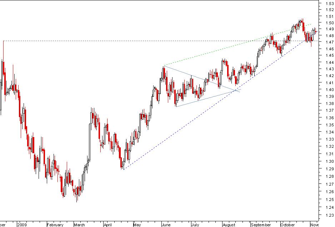Click the May month label
335x227 pixels.
point(137,225)
